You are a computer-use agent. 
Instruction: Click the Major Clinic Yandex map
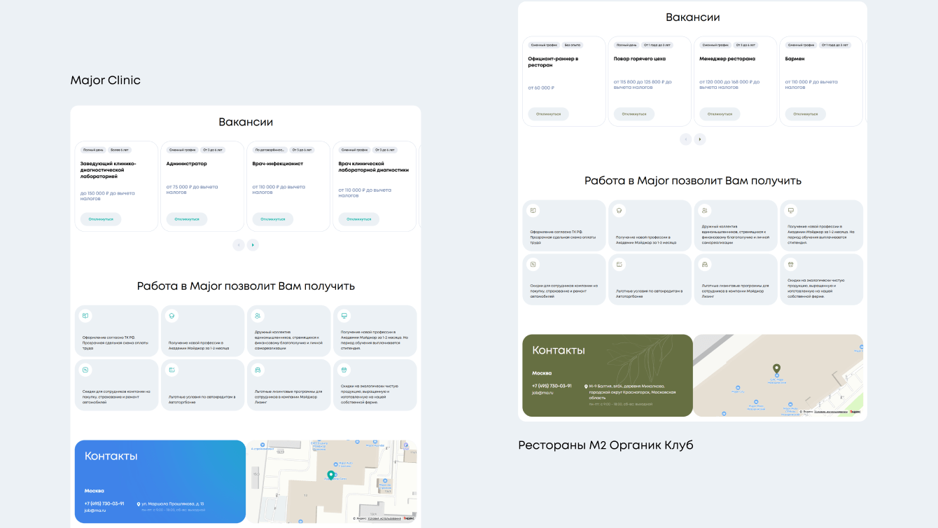coord(332,482)
